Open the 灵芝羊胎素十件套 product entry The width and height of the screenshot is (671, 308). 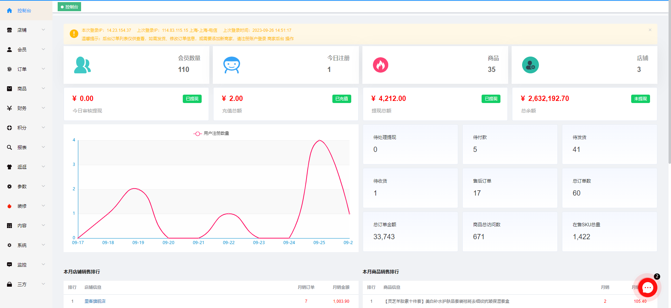click(447, 301)
